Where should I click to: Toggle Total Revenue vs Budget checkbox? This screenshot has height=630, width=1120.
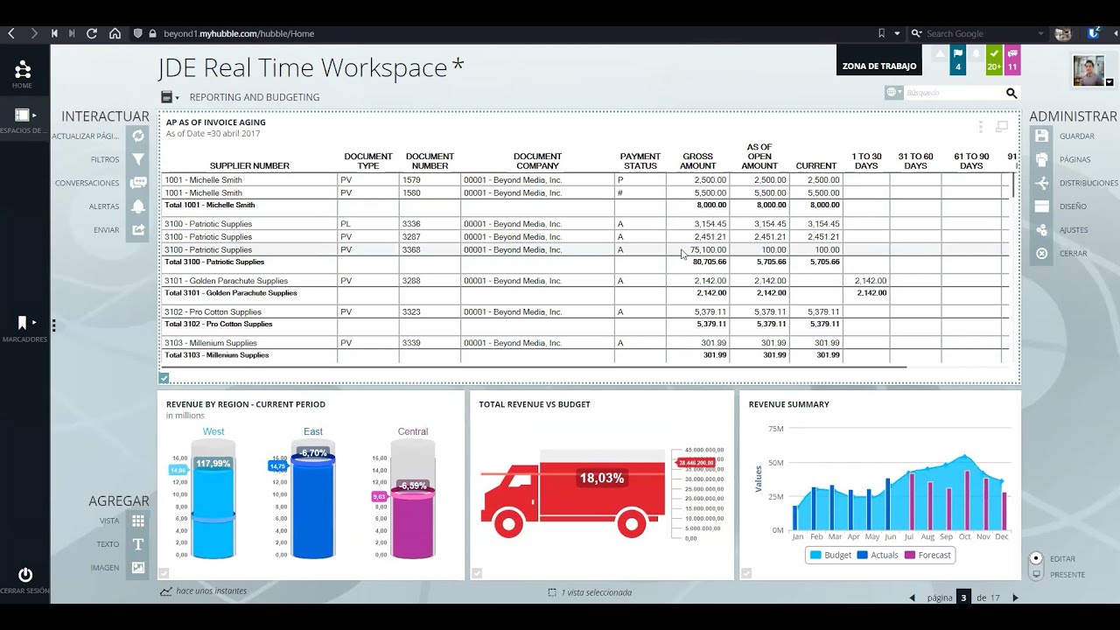click(477, 573)
